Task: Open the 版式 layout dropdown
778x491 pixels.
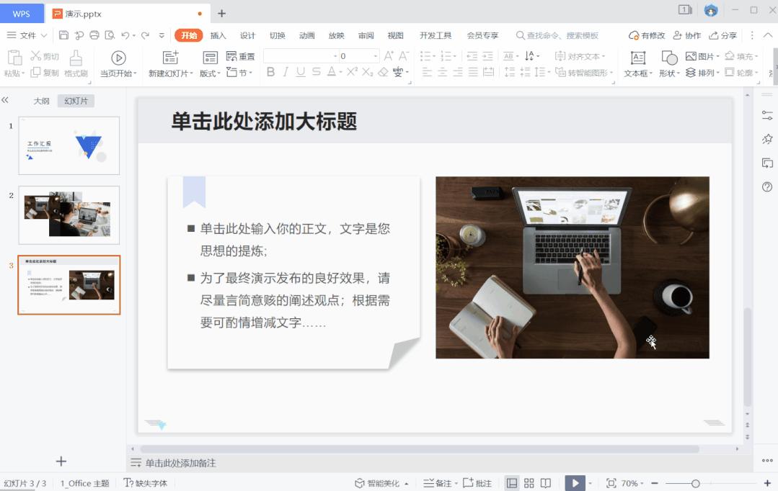Action: [210, 72]
